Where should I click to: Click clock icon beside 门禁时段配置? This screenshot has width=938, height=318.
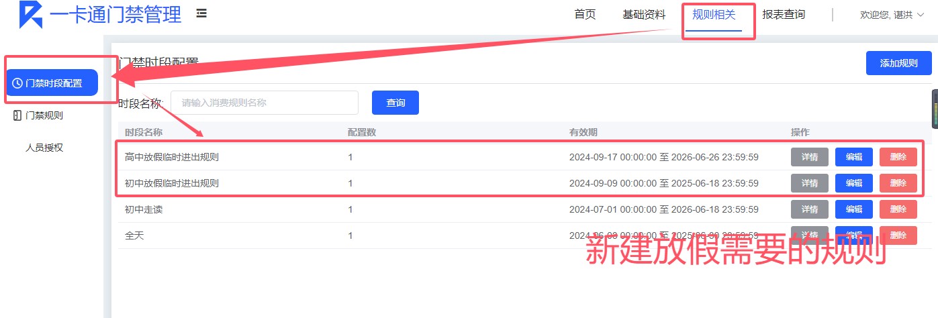[17, 83]
